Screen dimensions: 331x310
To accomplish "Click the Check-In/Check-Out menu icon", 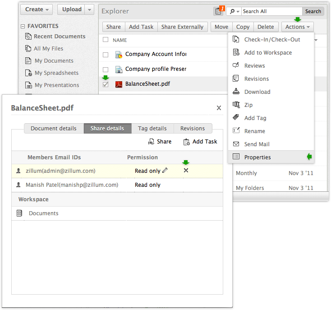I will tap(236, 39).
